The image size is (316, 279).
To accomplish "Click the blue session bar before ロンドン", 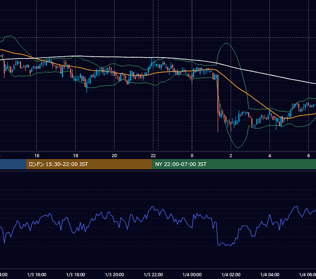I will (13, 164).
